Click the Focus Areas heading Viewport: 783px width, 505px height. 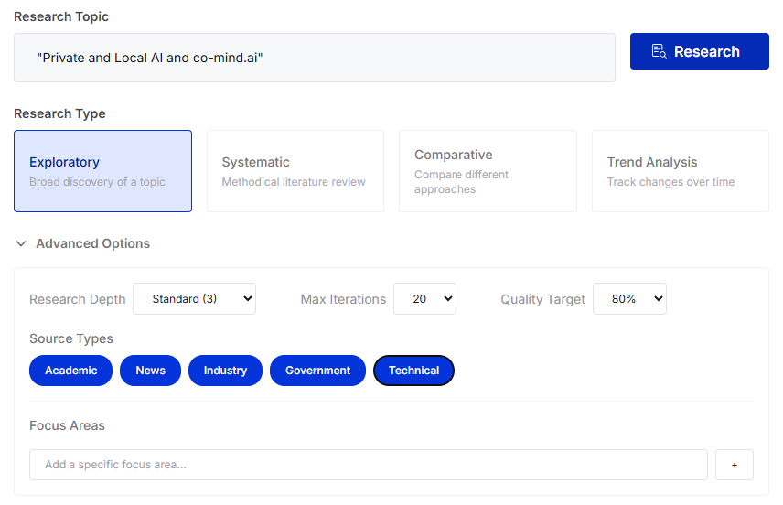[67, 425]
